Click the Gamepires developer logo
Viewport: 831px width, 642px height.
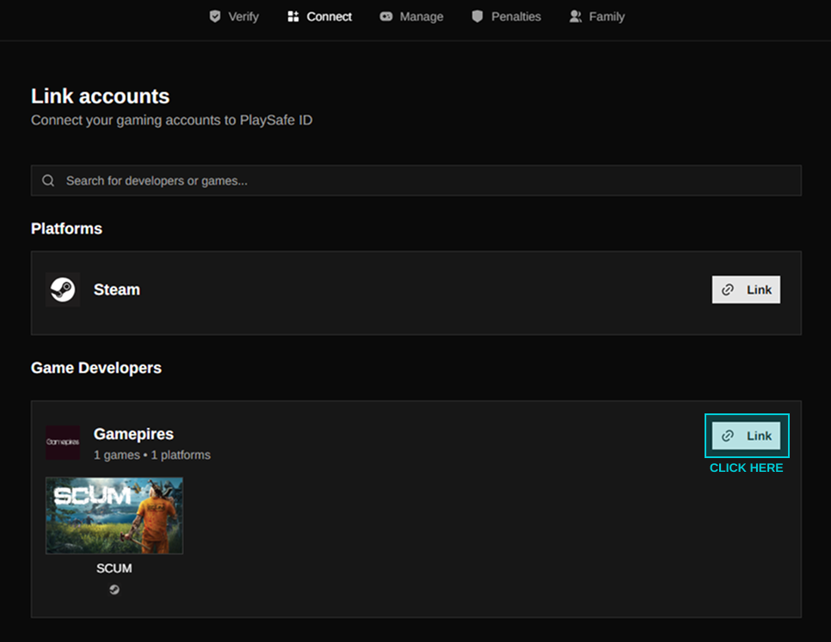[63, 443]
